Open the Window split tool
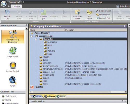Screen dimensions: 130x104 43,15
